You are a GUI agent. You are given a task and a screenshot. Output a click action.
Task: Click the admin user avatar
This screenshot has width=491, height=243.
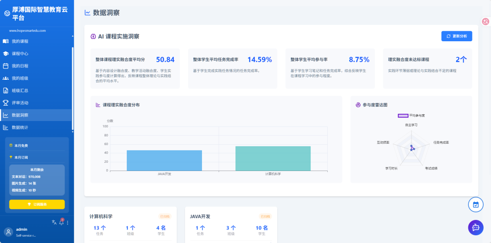(x=9, y=232)
